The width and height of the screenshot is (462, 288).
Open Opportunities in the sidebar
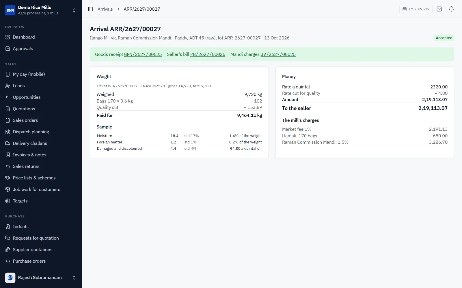[x=41, y=97]
